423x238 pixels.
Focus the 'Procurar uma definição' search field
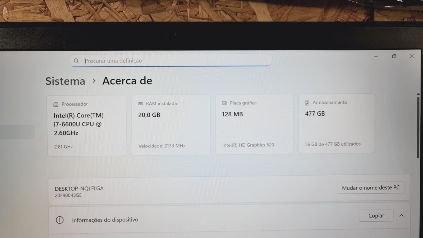(x=171, y=61)
